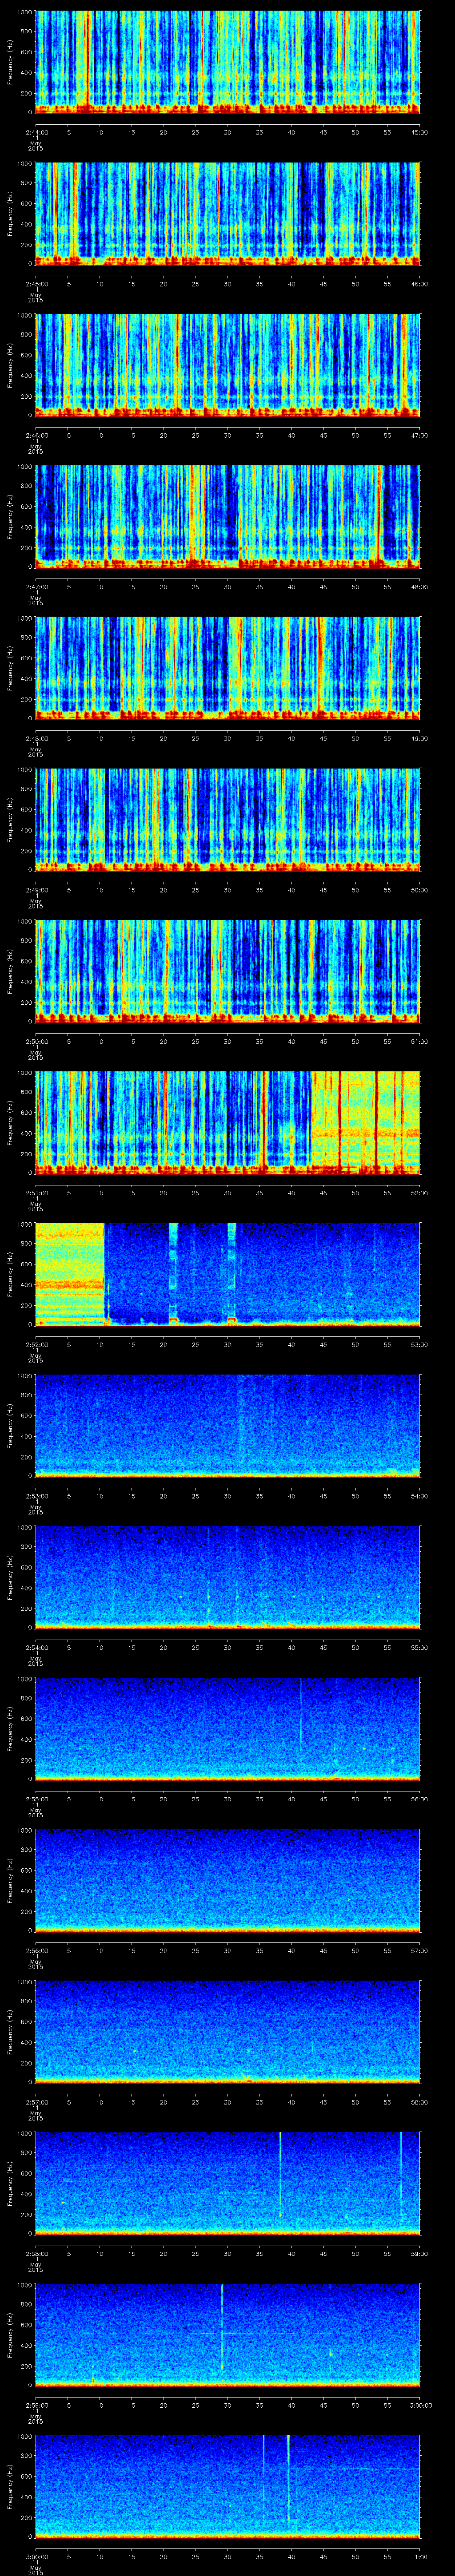
Task: Click the 2:52:00 start time label
Action: click(36, 1344)
